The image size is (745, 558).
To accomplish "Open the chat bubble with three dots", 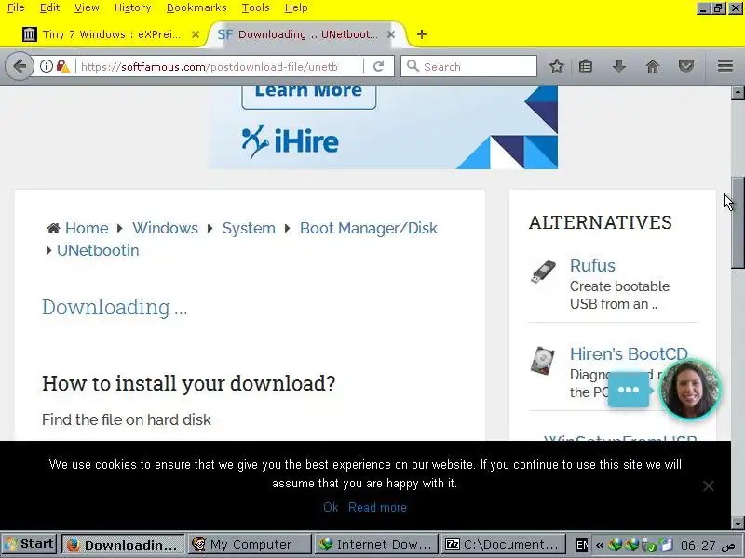I will click(629, 390).
